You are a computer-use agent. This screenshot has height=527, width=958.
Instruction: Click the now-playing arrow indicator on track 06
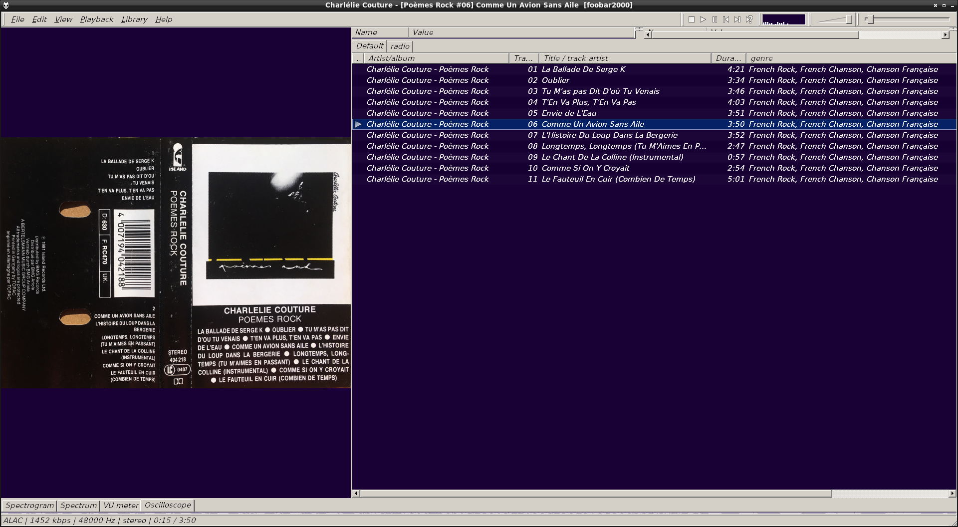click(x=358, y=124)
